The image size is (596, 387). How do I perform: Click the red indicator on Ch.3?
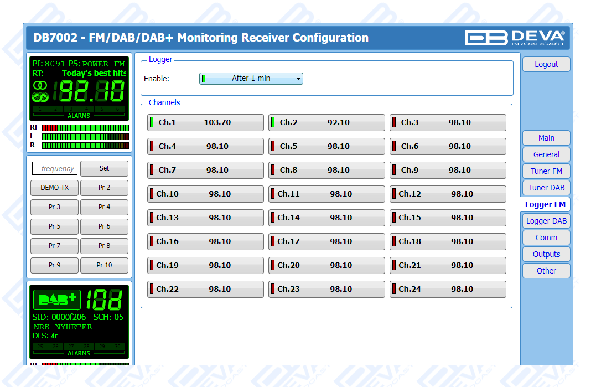(393, 122)
